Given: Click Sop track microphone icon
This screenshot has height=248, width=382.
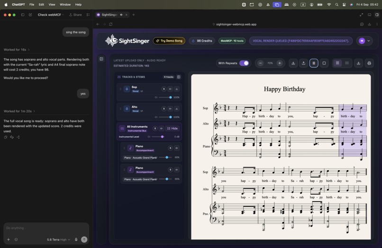Looking at the screenshot, I should click(127, 89).
